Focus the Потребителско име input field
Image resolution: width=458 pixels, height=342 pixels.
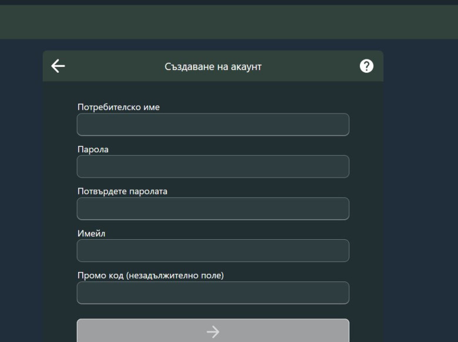(213, 125)
